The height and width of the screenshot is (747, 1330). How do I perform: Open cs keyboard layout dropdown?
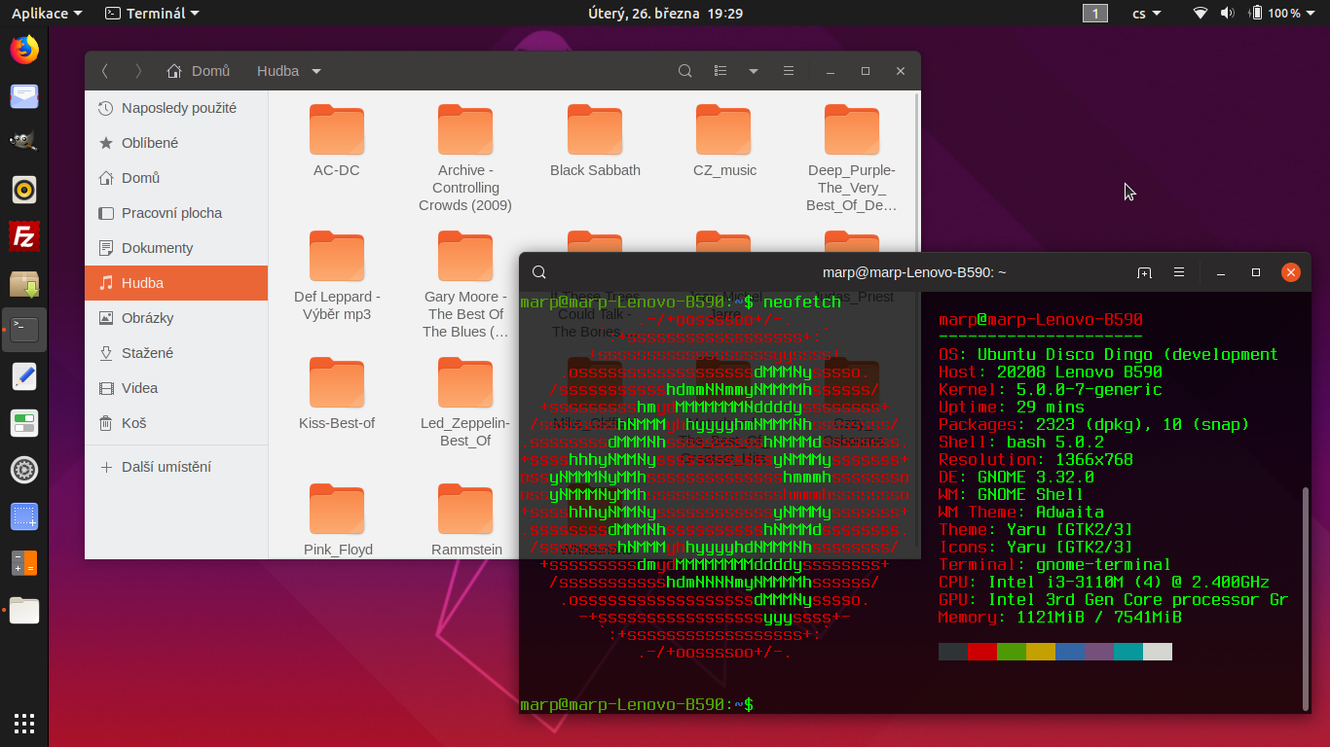pos(1147,13)
